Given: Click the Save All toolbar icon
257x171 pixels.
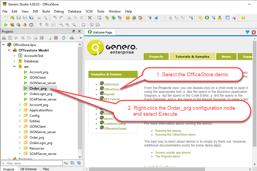Looking at the screenshot, I should (x=31, y=17).
